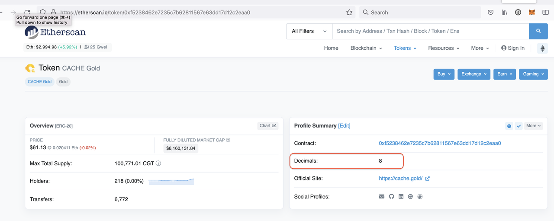This screenshot has width=554, height=221.
Task: Click the blue checkmark icon in Profile Summary
Action: pyautogui.click(x=519, y=126)
